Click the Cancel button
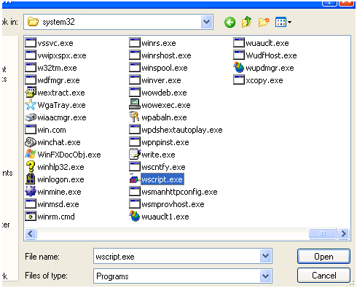The height and width of the screenshot is (288, 357). [323, 276]
